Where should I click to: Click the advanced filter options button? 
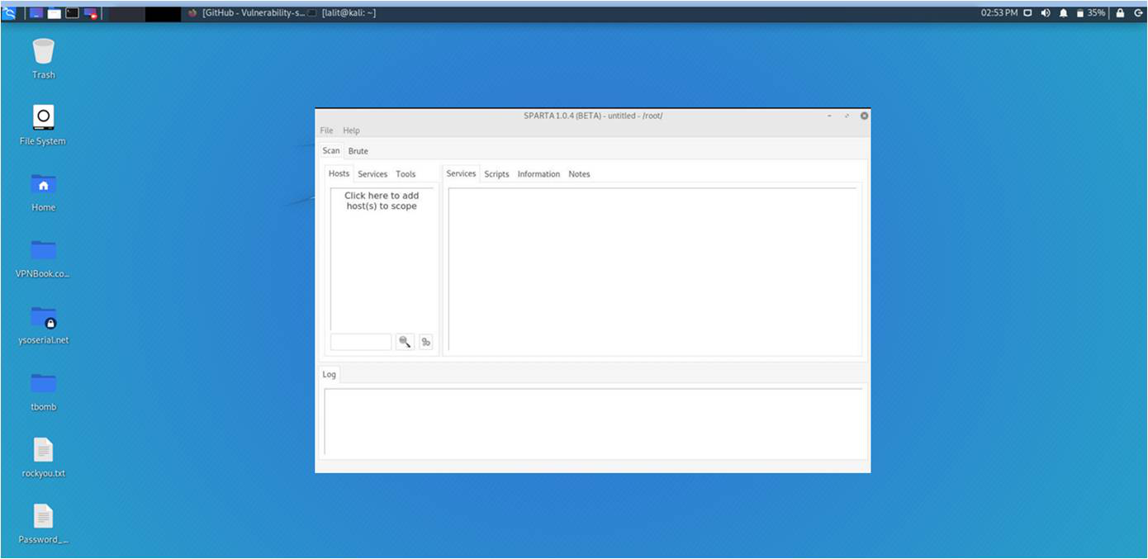pos(426,342)
